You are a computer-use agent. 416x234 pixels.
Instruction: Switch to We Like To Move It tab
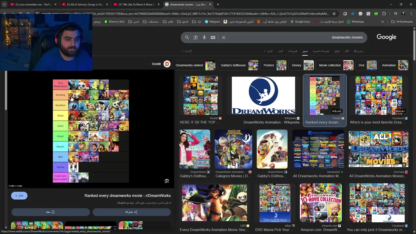click(x=136, y=5)
